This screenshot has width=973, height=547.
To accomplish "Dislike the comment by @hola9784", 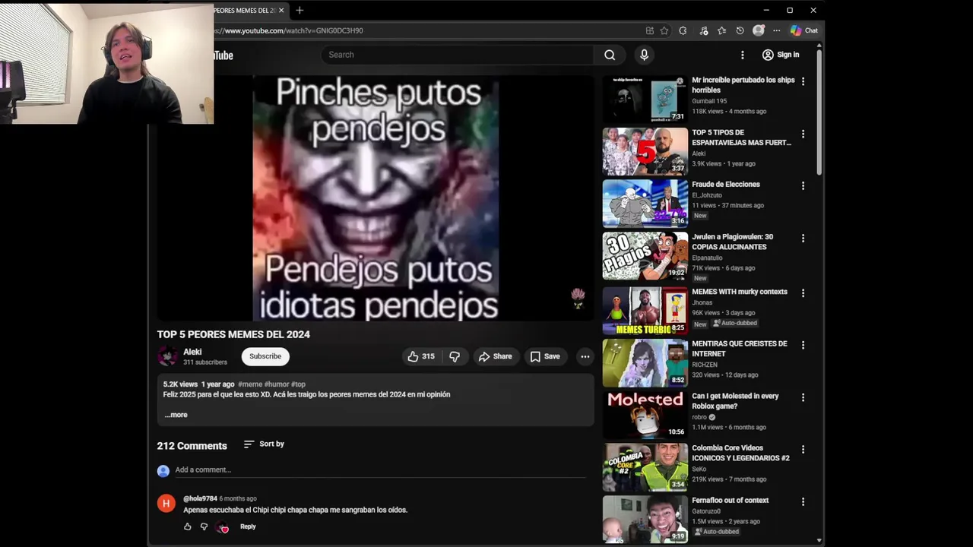I will pyautogui.click(x=204, y=526).
